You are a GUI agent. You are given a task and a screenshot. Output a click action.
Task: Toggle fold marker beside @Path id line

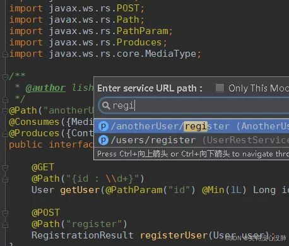click(5, 179)
